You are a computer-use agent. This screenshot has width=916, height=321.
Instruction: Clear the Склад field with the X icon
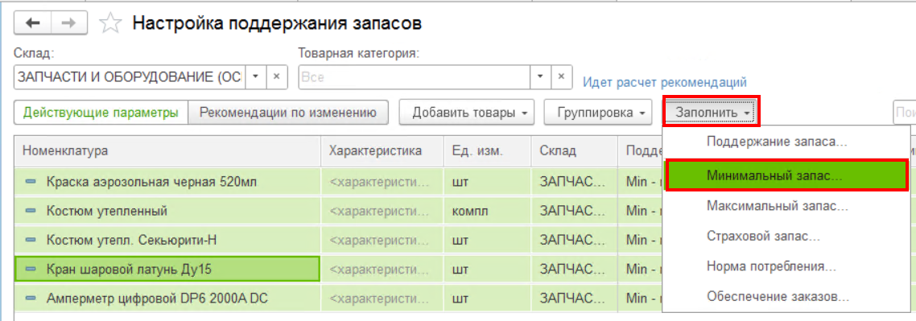point(278,77)
